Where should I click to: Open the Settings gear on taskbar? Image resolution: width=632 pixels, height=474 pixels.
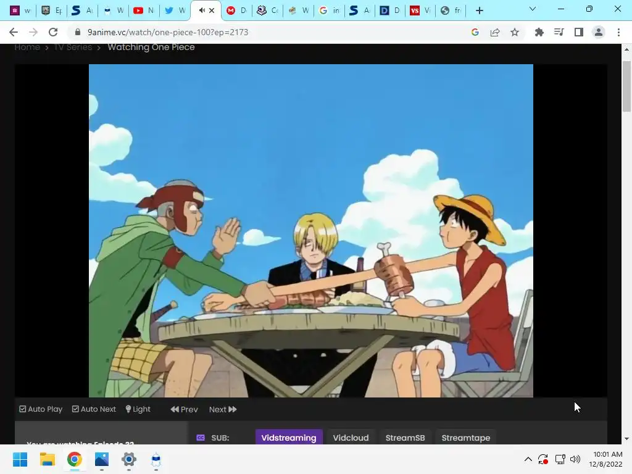tap(129, 459)
